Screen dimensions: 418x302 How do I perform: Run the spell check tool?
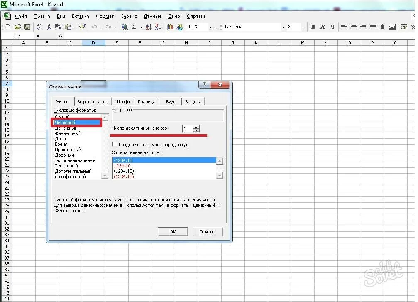pos(39,27)
